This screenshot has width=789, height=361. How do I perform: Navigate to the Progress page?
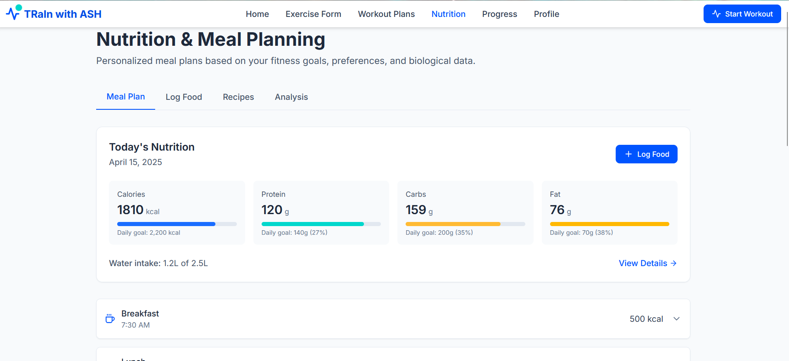point(499,14)
